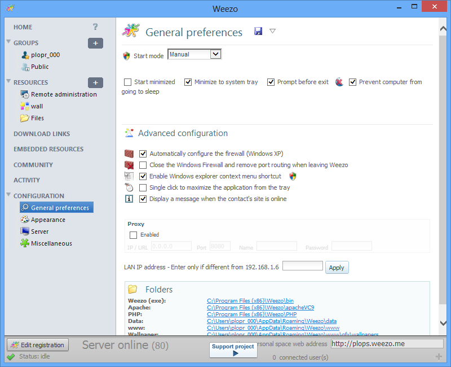Toggle Prevent computer from going to sleep
451x367 pixels.
[353, 82]
